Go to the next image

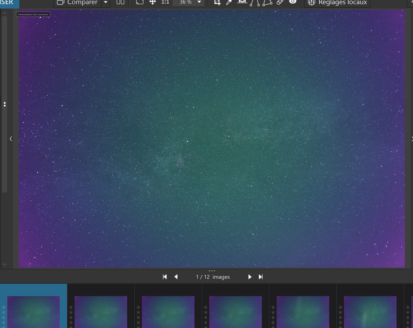point(250,277)
